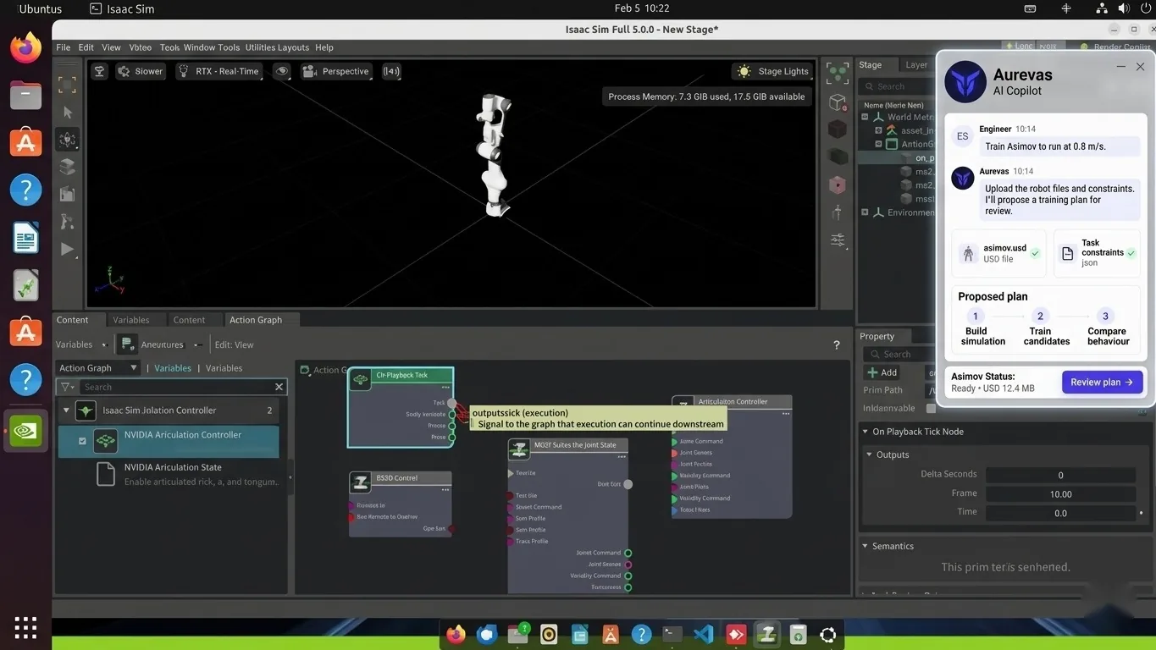Image resolution: width=1156 pixels, height=650 pixels.
Task: Collapse the Outputs section
Action: (869, 454)
